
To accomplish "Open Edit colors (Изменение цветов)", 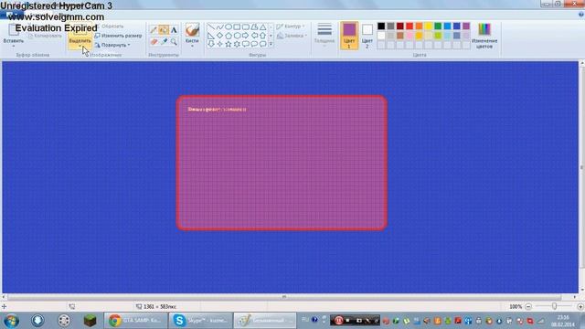I will pos(484,36).
